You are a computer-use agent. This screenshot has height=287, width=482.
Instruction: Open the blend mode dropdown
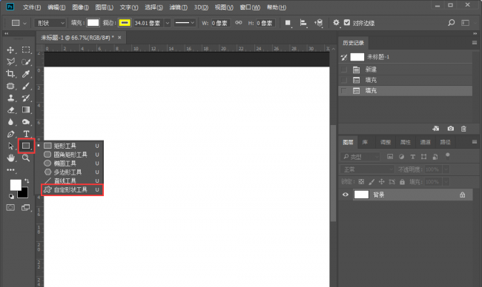(367, 169)
